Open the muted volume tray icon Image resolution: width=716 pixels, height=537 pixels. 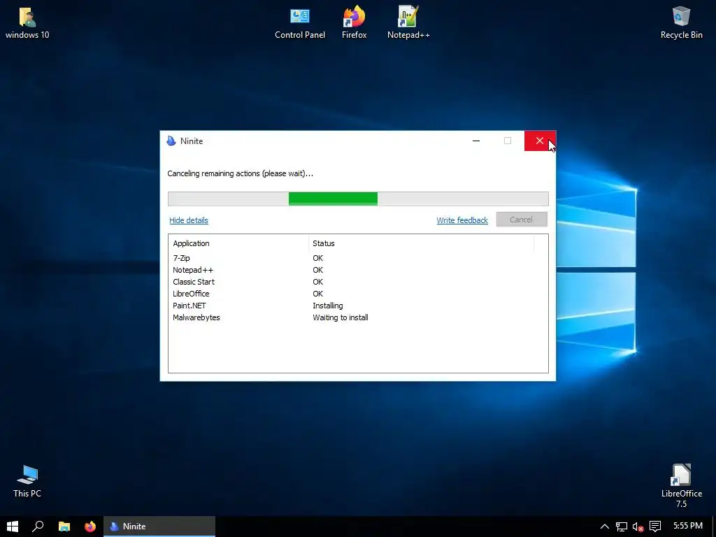(x=638, y=527)
